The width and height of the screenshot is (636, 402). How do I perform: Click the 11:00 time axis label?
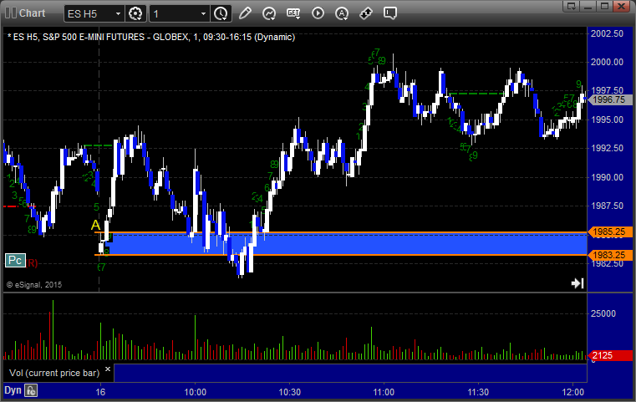coord(384,392)
